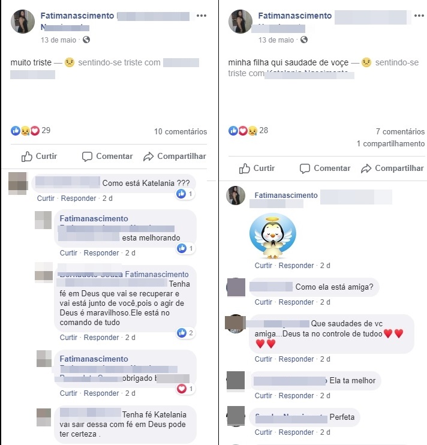
Task: Open profile picture thumbnail of left post author
Action: tap(23, 22)
